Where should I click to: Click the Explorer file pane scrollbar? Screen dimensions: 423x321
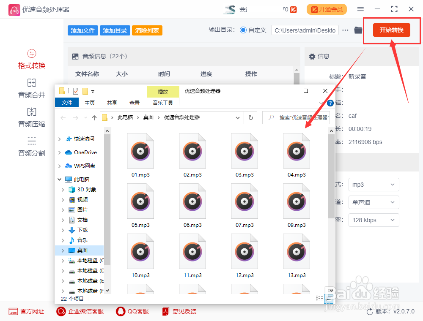click(x=331, y=177)
